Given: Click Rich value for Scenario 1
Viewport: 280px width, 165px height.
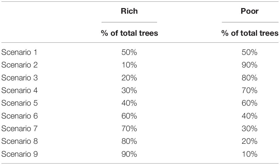Looking at the screenshot, I should pyautogui.click(x=129, y=52).
